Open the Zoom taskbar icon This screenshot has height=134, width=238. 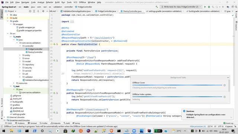(134, 131)
